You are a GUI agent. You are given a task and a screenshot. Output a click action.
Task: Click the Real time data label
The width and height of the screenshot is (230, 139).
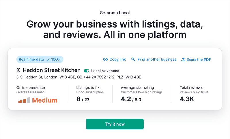point(31,60)
